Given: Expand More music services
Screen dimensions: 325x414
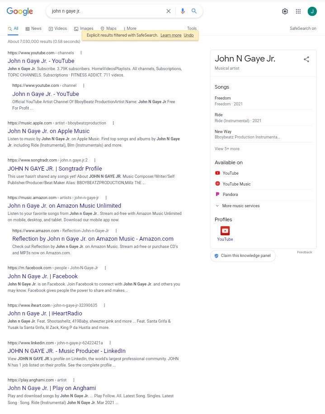Looking at the screenshot, I should tap(237, 206).
